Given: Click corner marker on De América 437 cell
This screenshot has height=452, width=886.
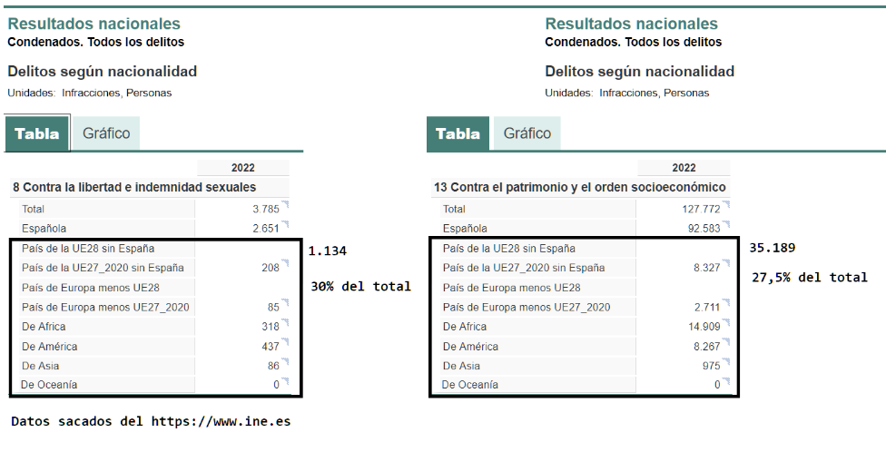Looking at the screenshot, I should coord(285,342).
